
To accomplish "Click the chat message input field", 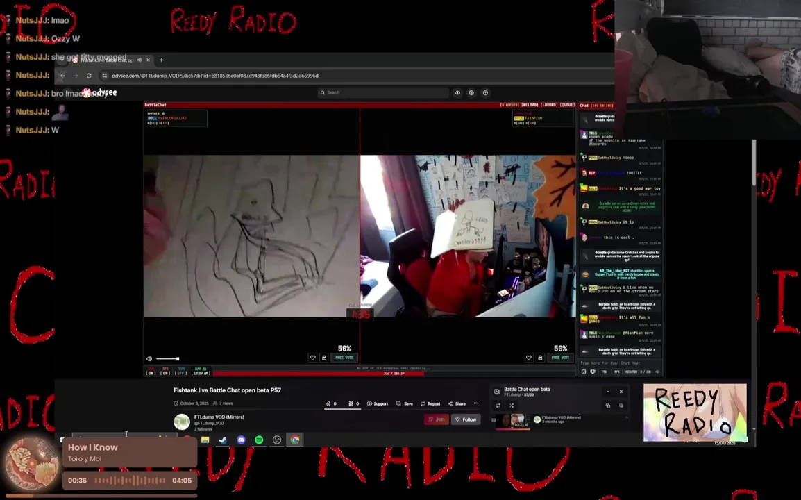I will 620,363.
